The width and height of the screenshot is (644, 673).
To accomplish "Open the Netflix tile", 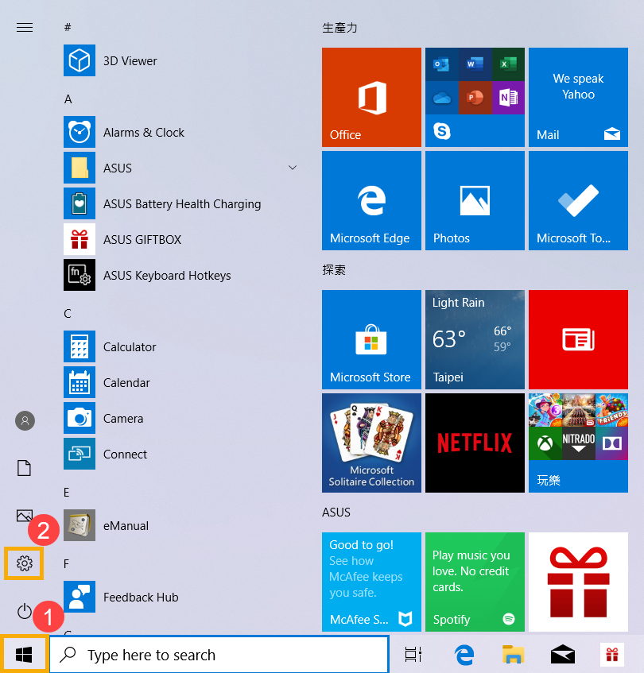I will point(475,443).
